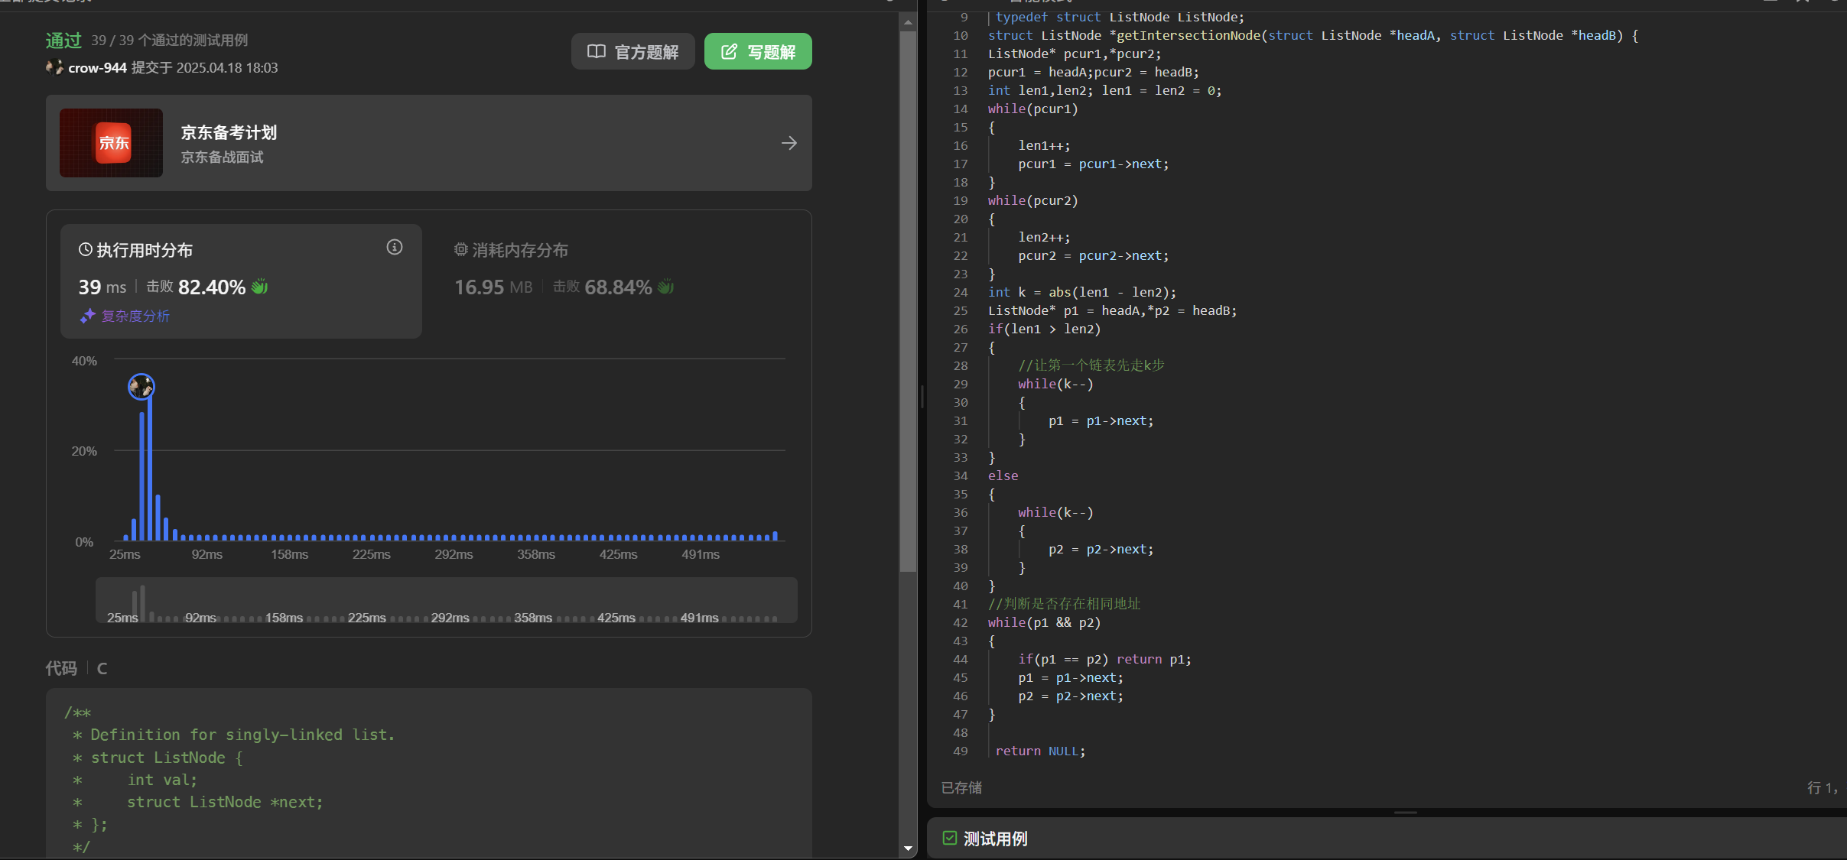Click the clapping hands beside 82.40%

(260, 287)
